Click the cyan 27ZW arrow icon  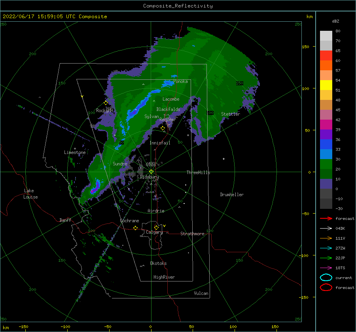tap(326, 248)
